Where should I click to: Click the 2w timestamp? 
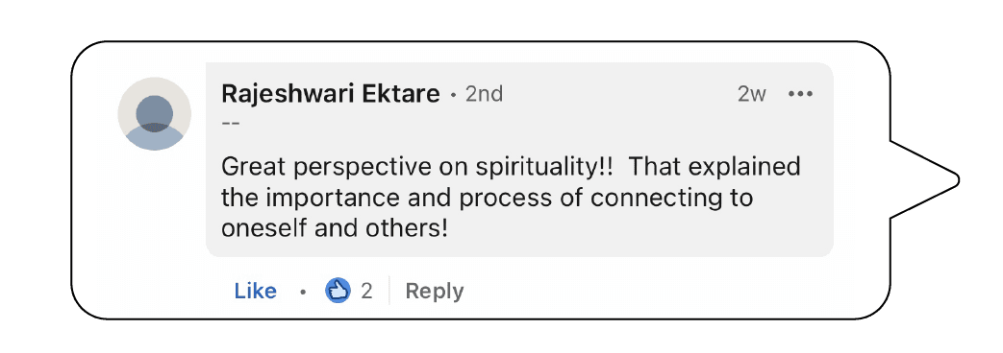pos(752,94)
